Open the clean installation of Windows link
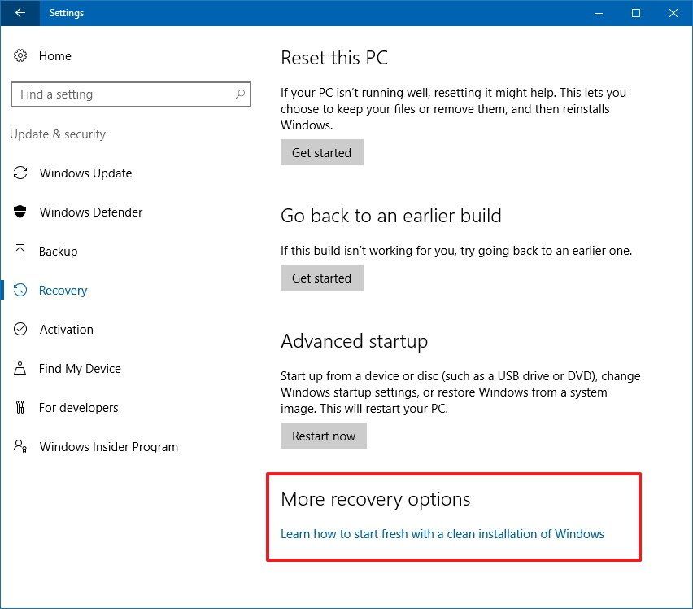 point(442,533)
